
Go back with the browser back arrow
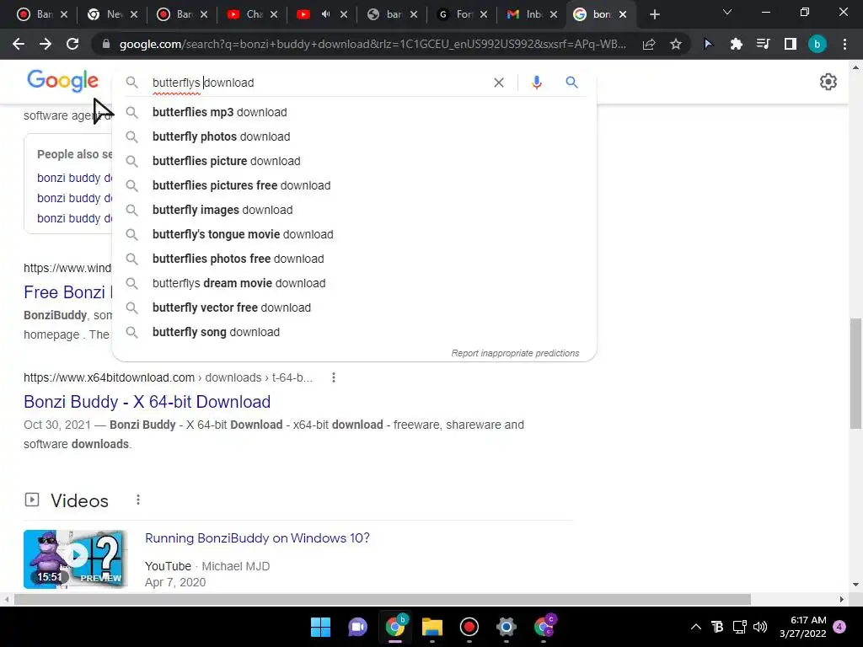pos(19,44)
